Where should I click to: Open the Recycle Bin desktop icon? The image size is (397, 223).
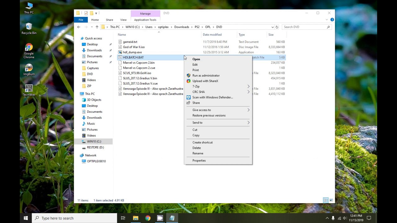point(29,28)
